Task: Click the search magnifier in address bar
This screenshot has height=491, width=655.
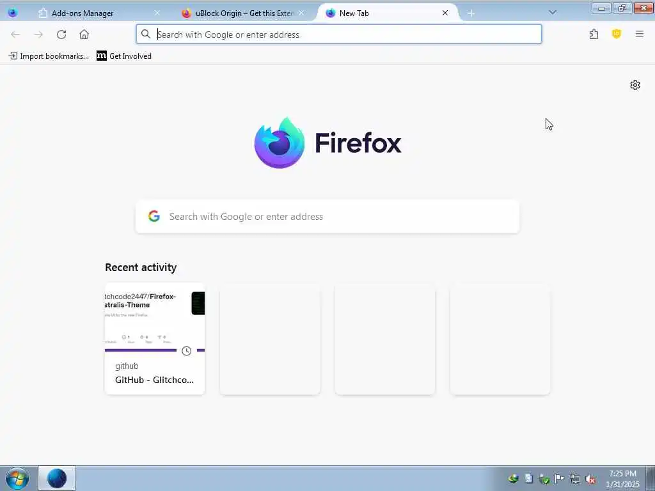Action: [145, 35]
